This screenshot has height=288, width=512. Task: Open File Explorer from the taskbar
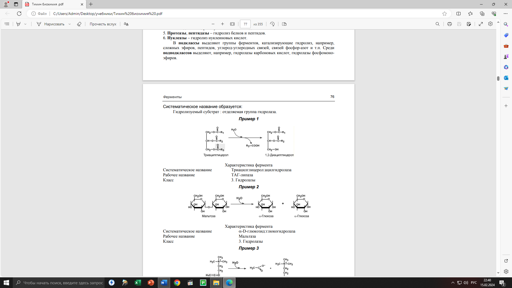(x=216, y=283)
